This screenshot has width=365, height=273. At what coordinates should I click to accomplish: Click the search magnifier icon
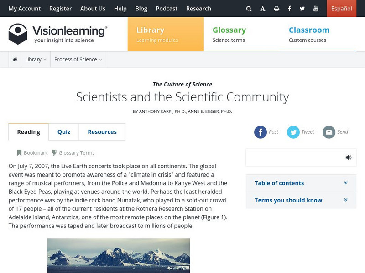(249, 9)
